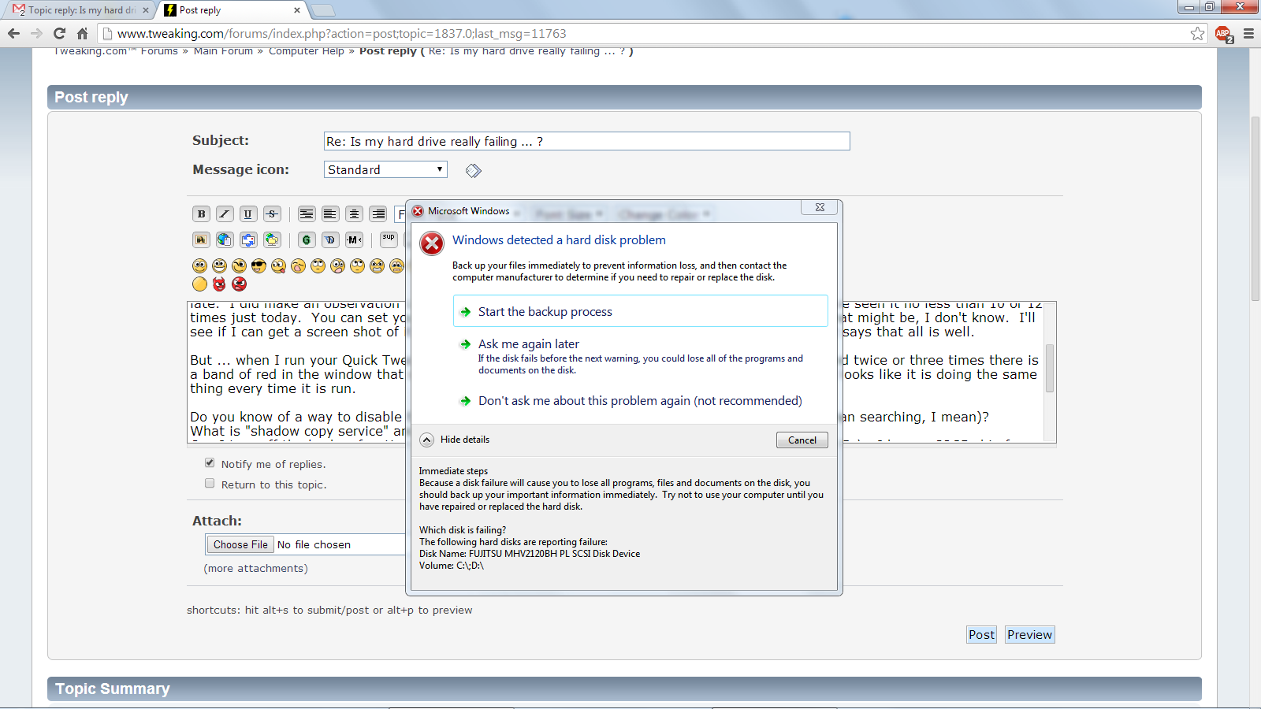Click the strikethrough formatting icon
Screen dimensions: 1261x709
tap(272, 214)
